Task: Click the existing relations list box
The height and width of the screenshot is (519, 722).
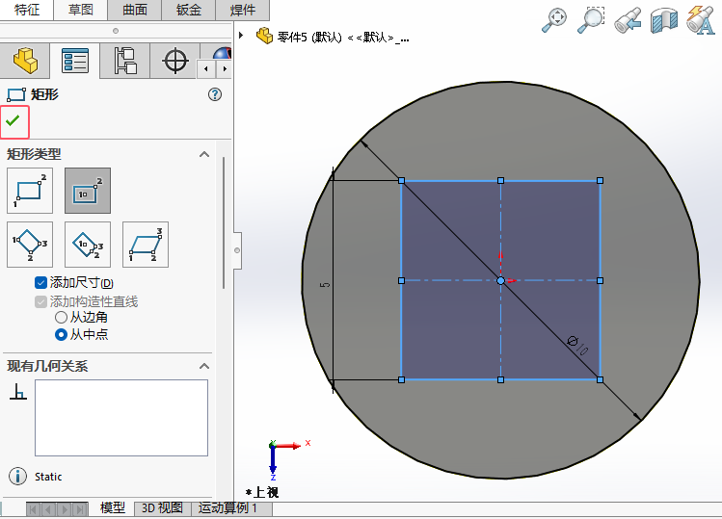Action: point(121,418)
